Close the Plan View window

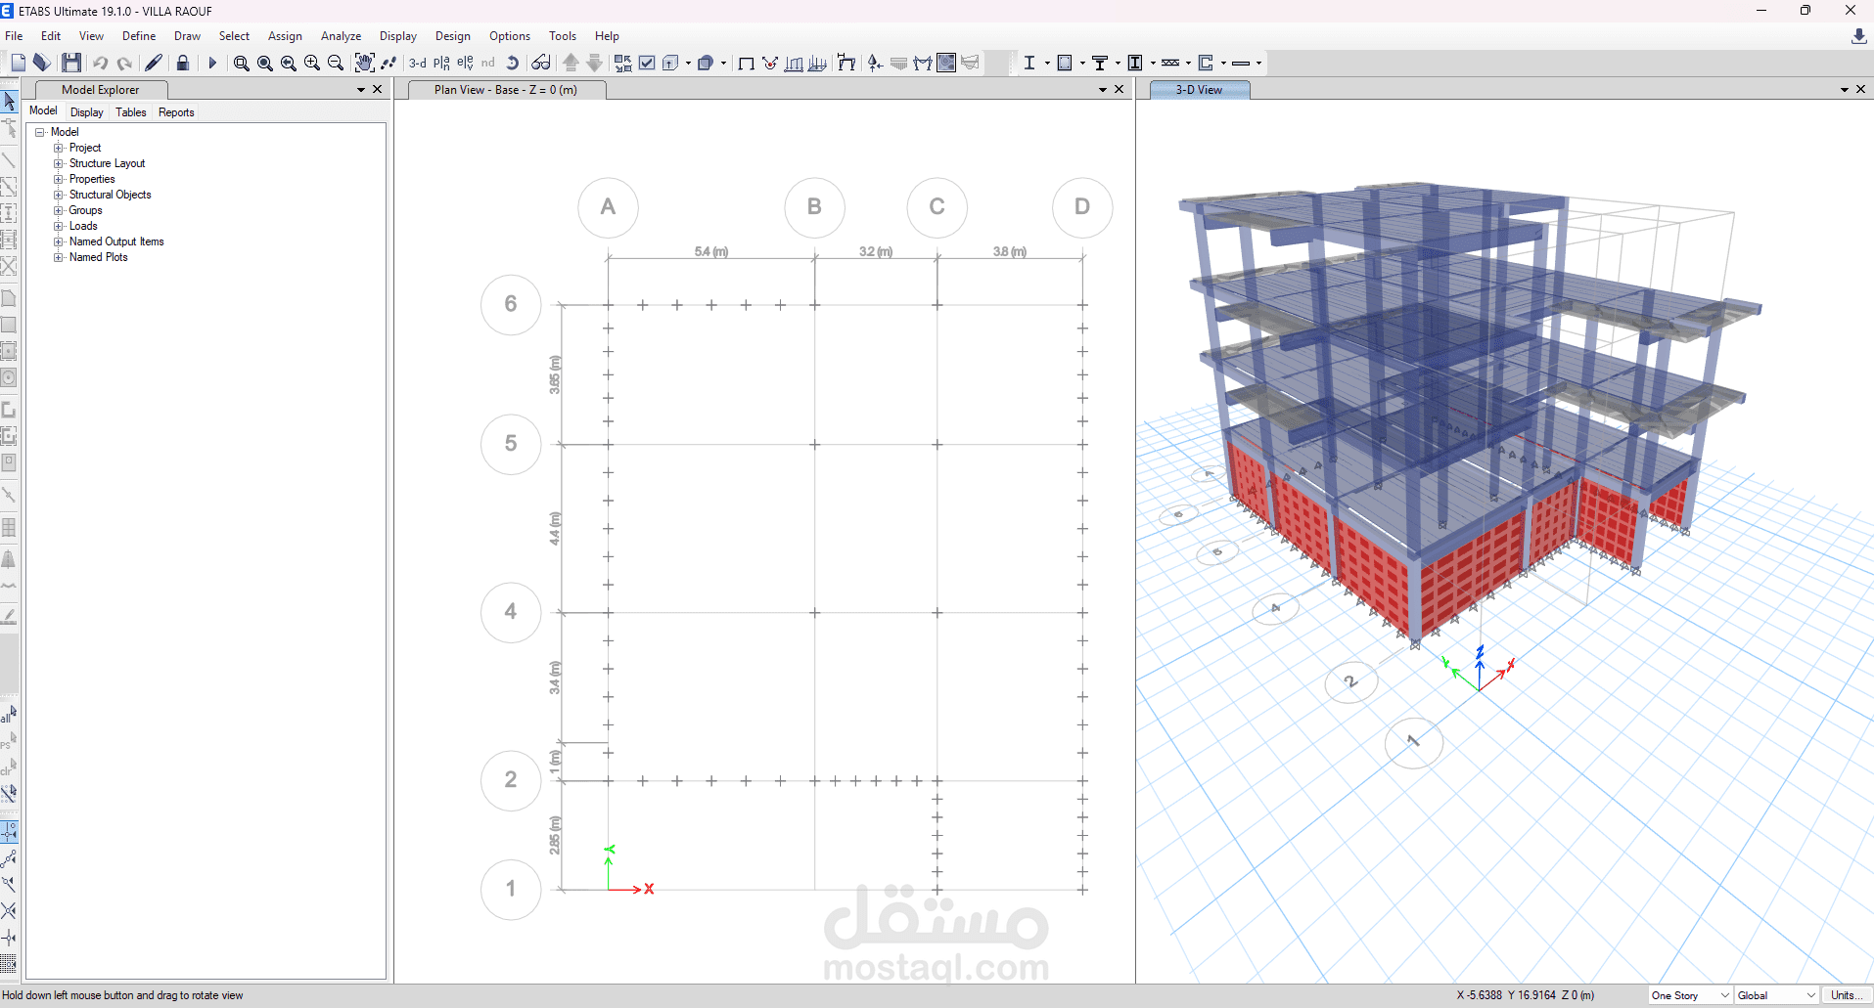tap(1120, 90)
